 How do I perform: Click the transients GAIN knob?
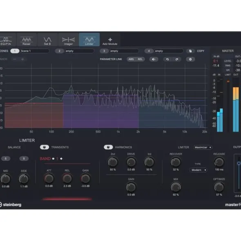[x=85, y=179]
